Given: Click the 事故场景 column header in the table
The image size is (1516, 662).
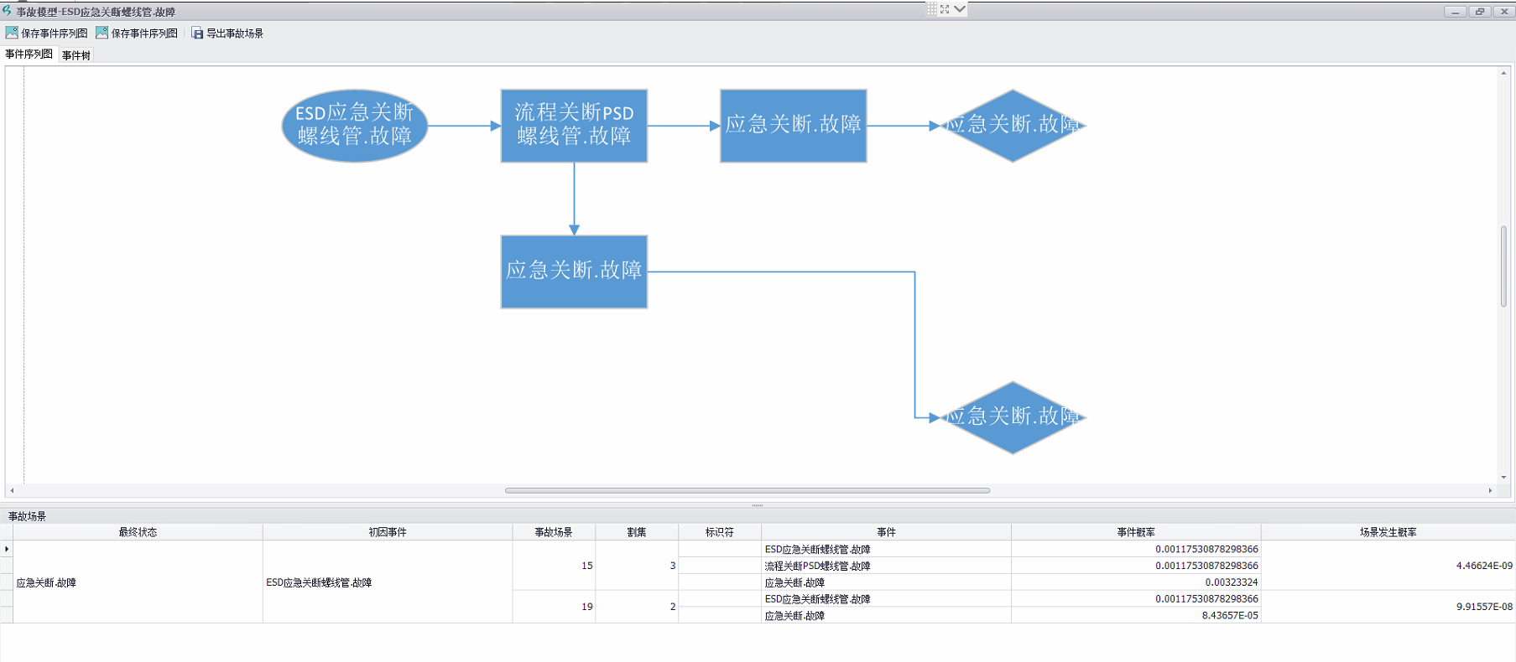Looking at the screenshot, I should click(x=554, y=532).
